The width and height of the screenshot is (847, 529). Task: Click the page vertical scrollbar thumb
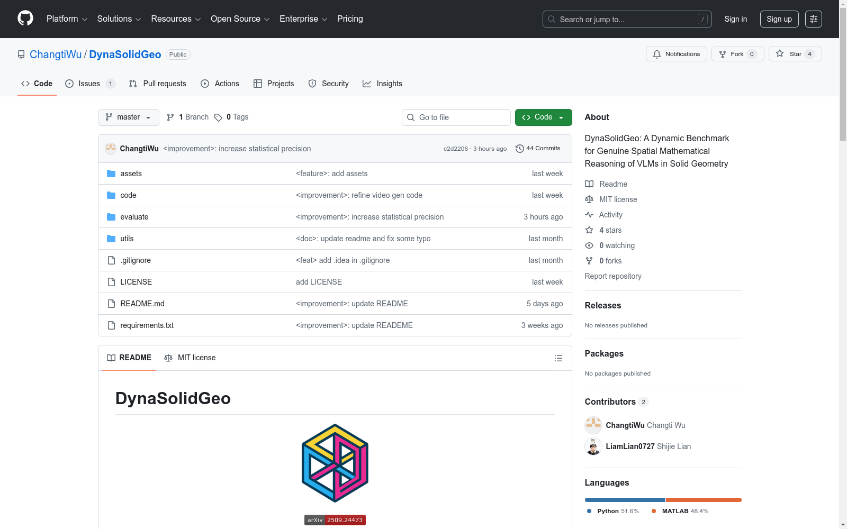pos(843,74)
